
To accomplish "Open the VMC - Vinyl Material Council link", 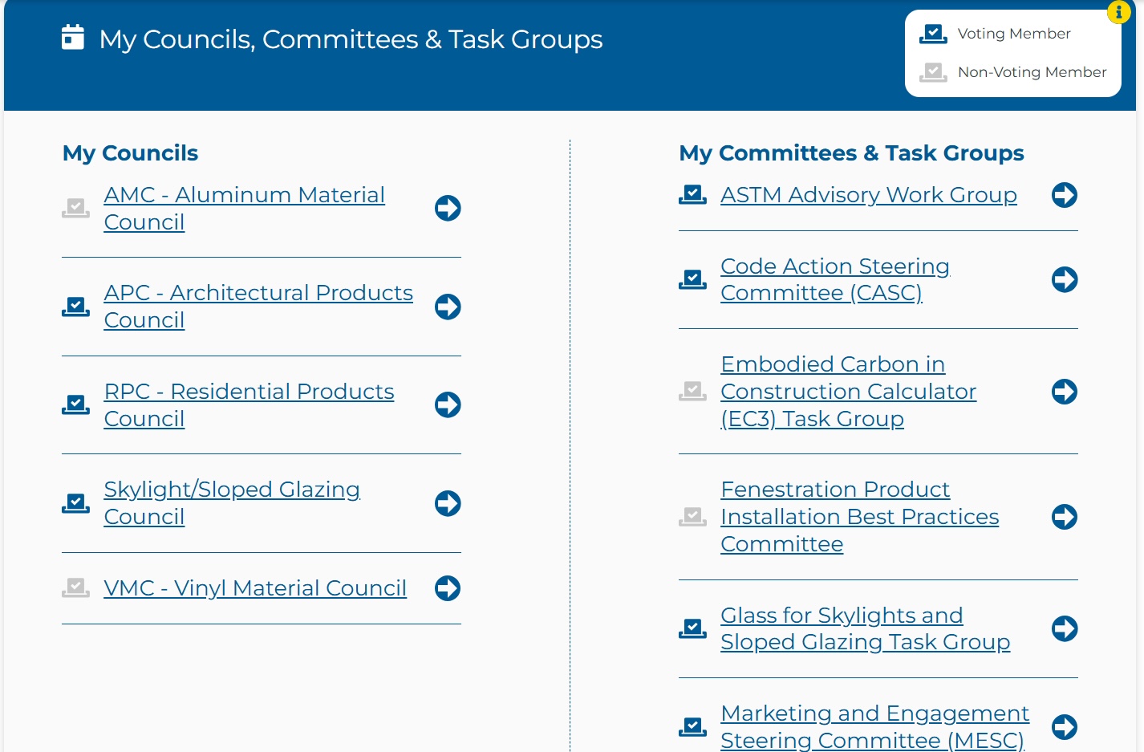I will point(255,588).
